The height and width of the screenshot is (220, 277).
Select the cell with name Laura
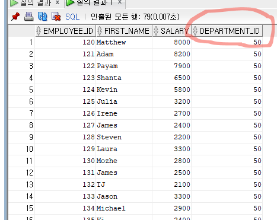[x=124, y=149]
